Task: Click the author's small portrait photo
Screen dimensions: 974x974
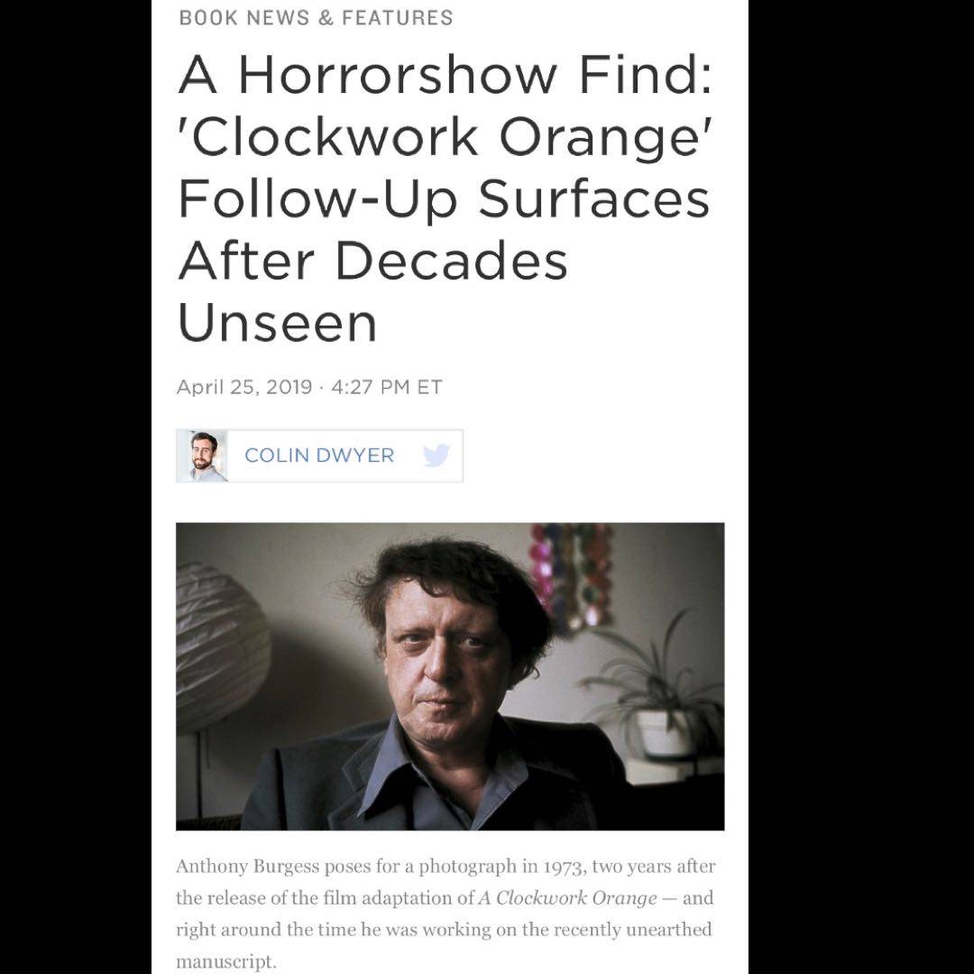Action: [x=202, y=456]
